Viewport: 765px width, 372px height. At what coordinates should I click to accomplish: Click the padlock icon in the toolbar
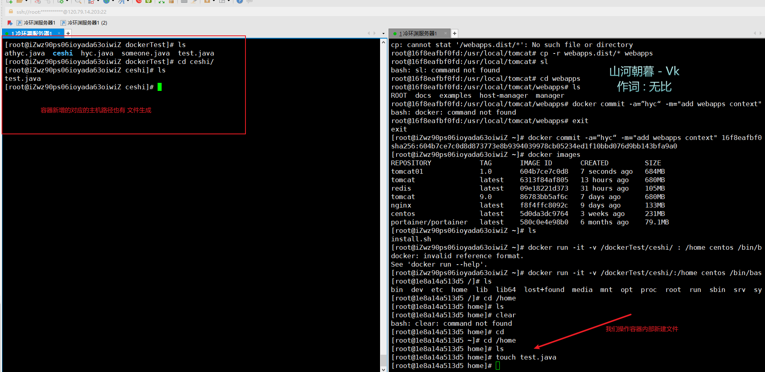pyautogui.click(x=171, y=2)
